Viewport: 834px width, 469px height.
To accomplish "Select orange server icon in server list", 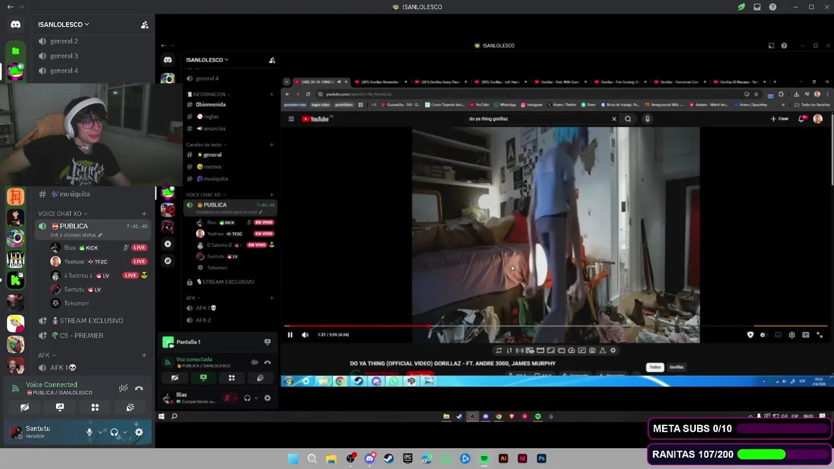I will (x=16, y=195).
